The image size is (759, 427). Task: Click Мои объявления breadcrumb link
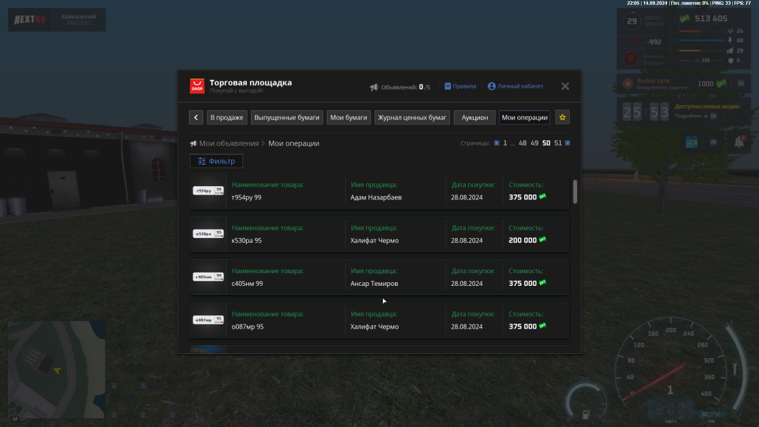tap(229, 143)
